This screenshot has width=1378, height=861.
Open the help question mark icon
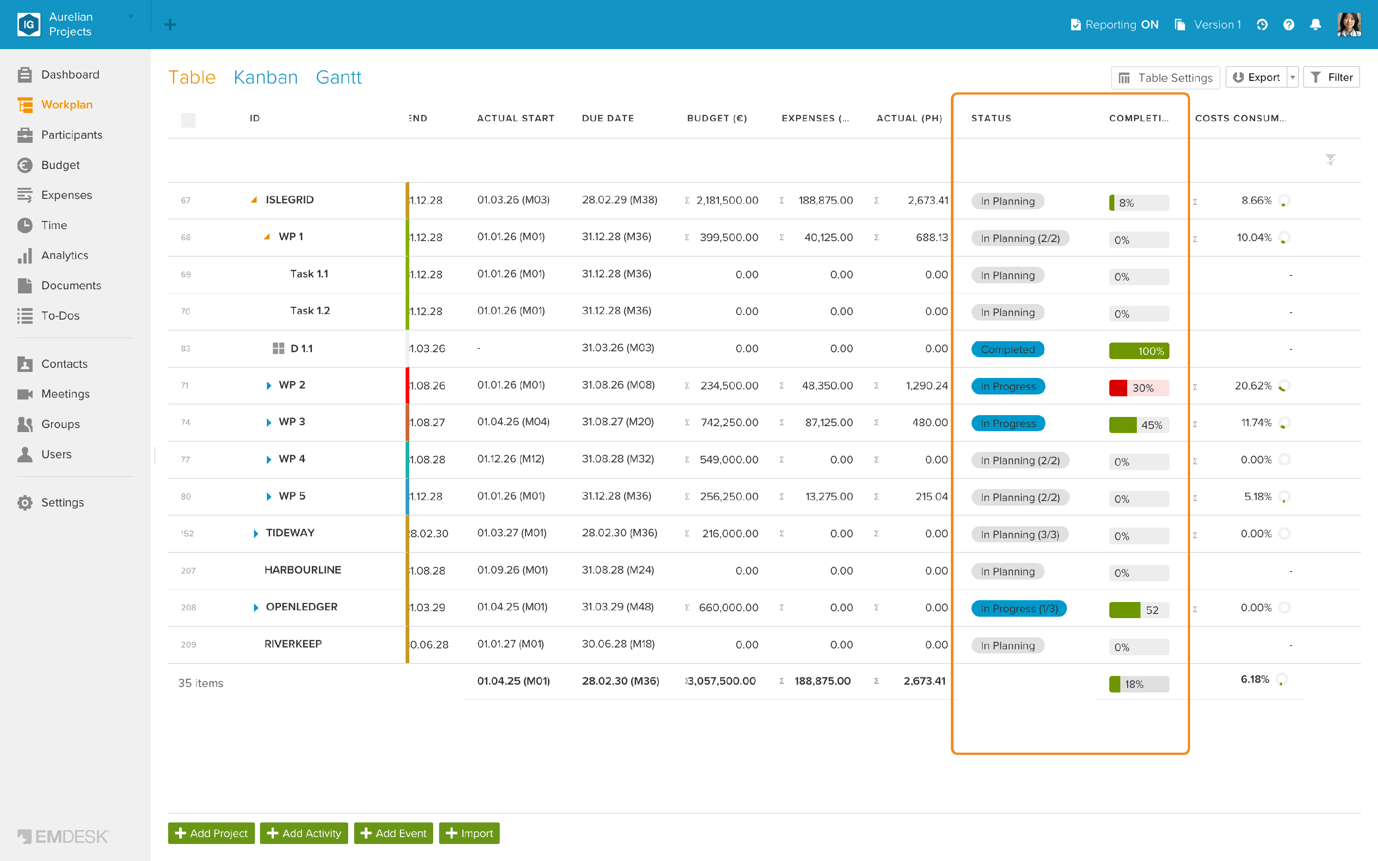[x=1288, y=24]
